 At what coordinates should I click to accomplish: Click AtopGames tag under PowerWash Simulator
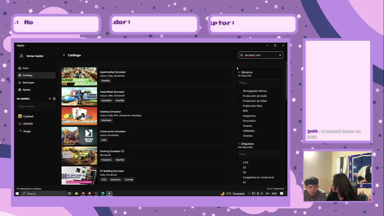(106, 100)
